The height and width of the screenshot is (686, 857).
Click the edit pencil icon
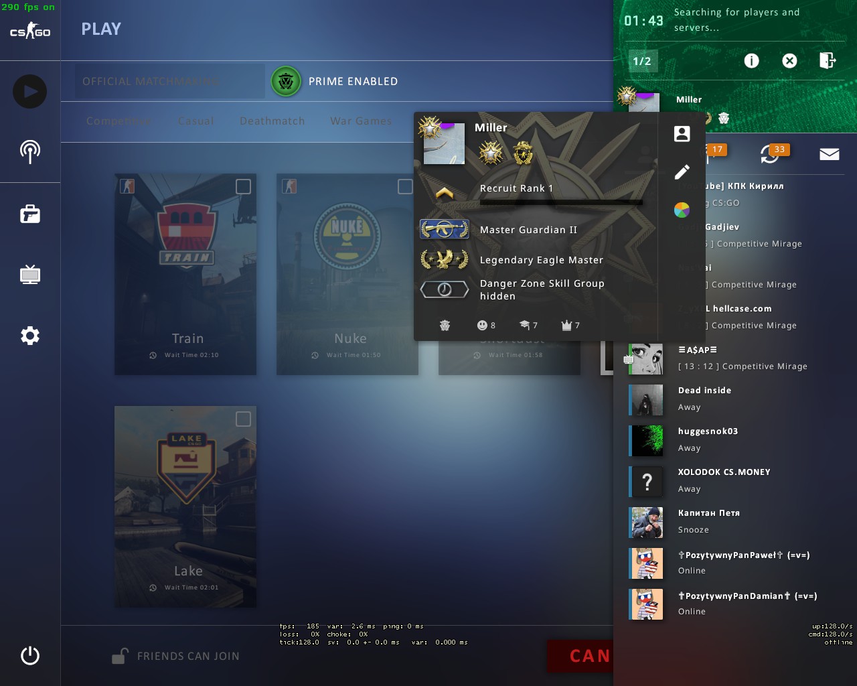[x=682, y=172]
